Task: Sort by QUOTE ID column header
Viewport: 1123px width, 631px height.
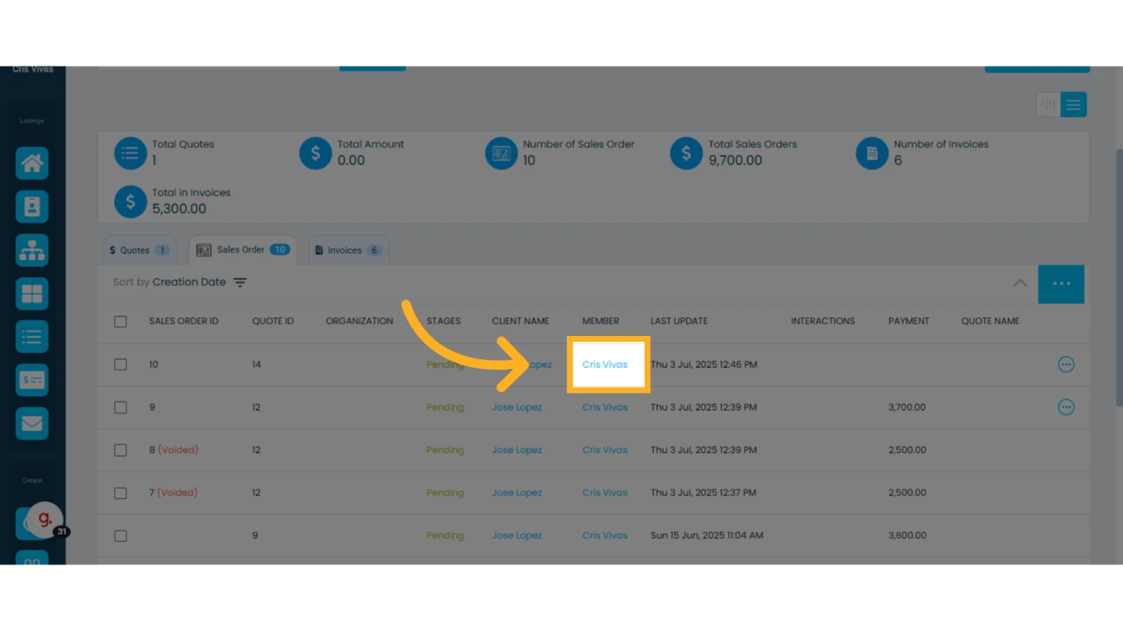Action: click(273, 321)
